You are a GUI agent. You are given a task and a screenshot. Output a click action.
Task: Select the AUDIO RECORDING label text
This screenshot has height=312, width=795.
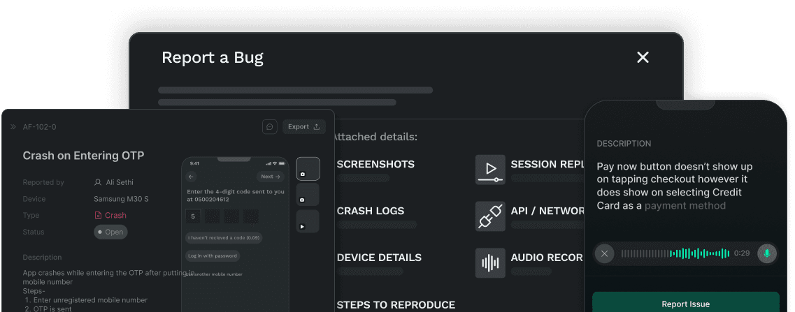click(x=547, y=258)
